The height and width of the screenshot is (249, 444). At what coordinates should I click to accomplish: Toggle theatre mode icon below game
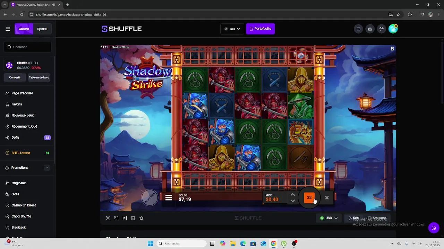(x=116, y=218)
